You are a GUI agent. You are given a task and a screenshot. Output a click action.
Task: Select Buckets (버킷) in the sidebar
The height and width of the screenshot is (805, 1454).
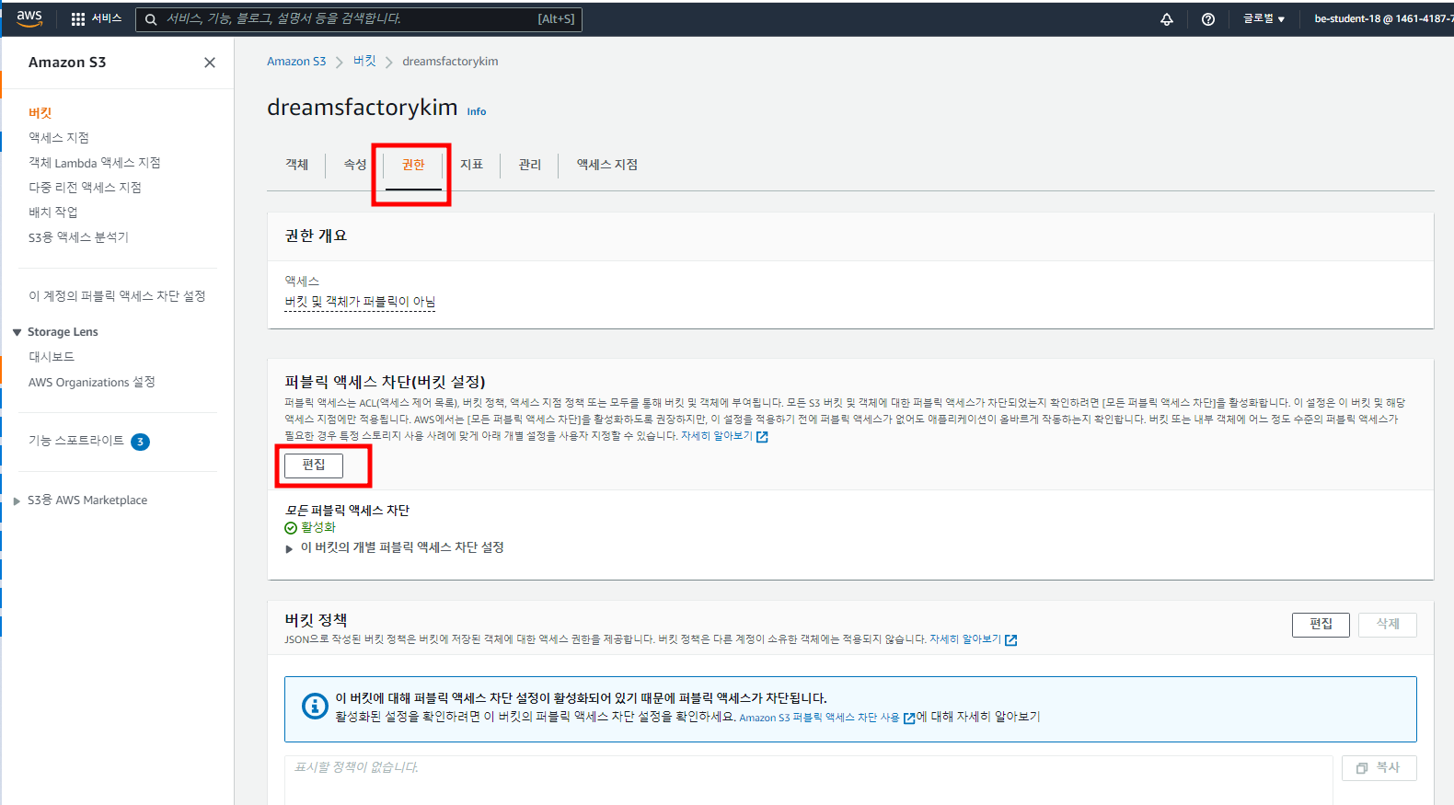point(40,113)
